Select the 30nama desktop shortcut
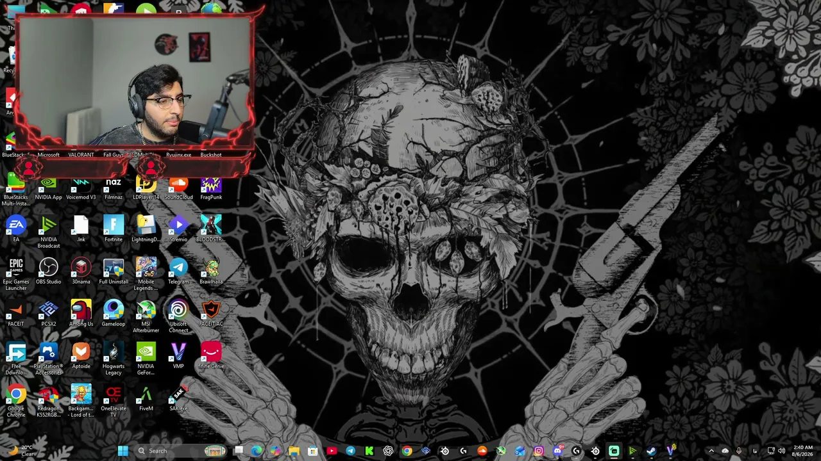Screen dimensions: 821x461 point(81,271)
